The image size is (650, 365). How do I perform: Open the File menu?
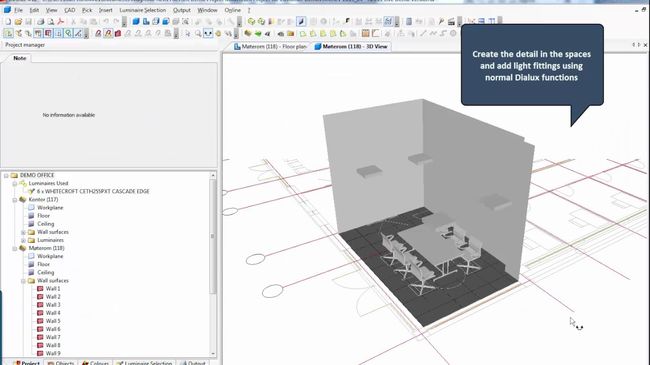pyautogui.click(x=18, y=10)
